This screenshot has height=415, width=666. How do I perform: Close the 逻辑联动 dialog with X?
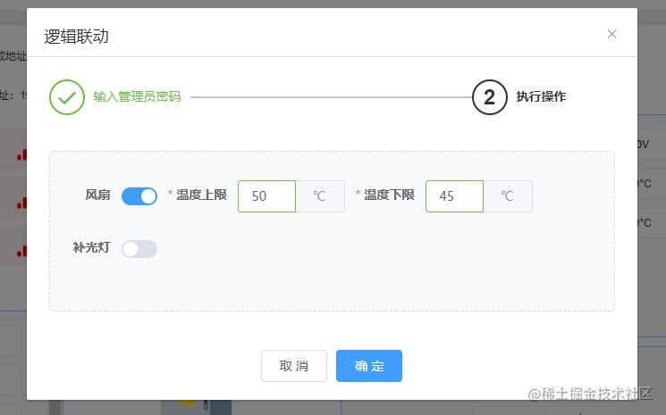point(611,34)
